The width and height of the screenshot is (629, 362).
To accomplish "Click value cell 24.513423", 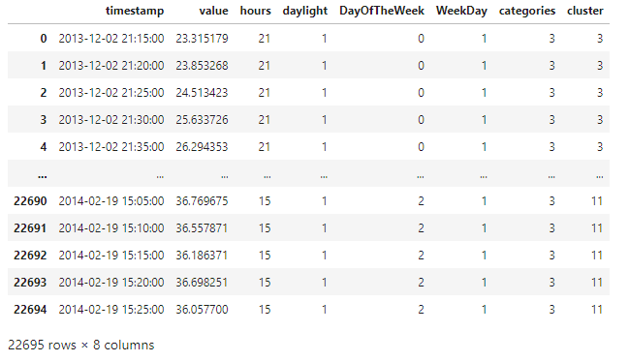I will click(x=202, y=93).
